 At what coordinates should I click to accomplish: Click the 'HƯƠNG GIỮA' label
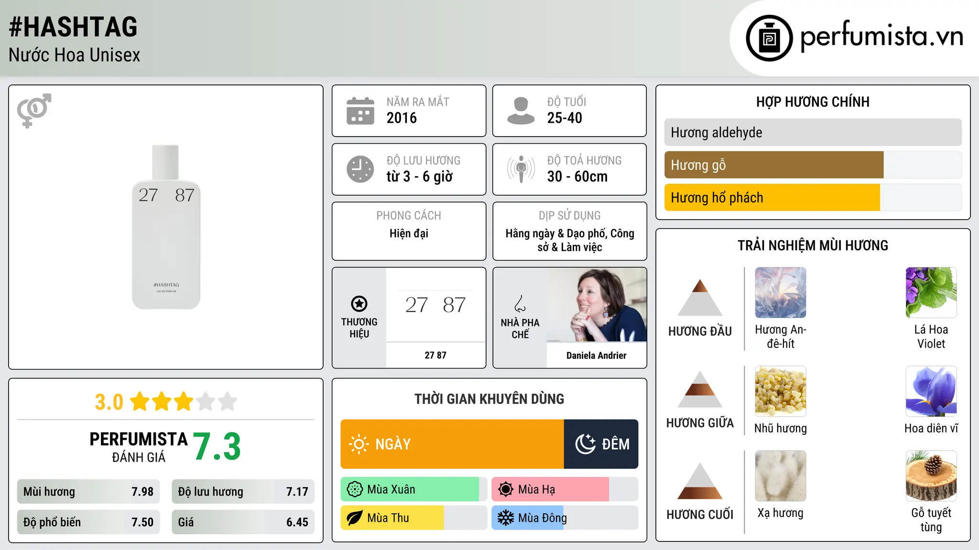click(700, 423)
